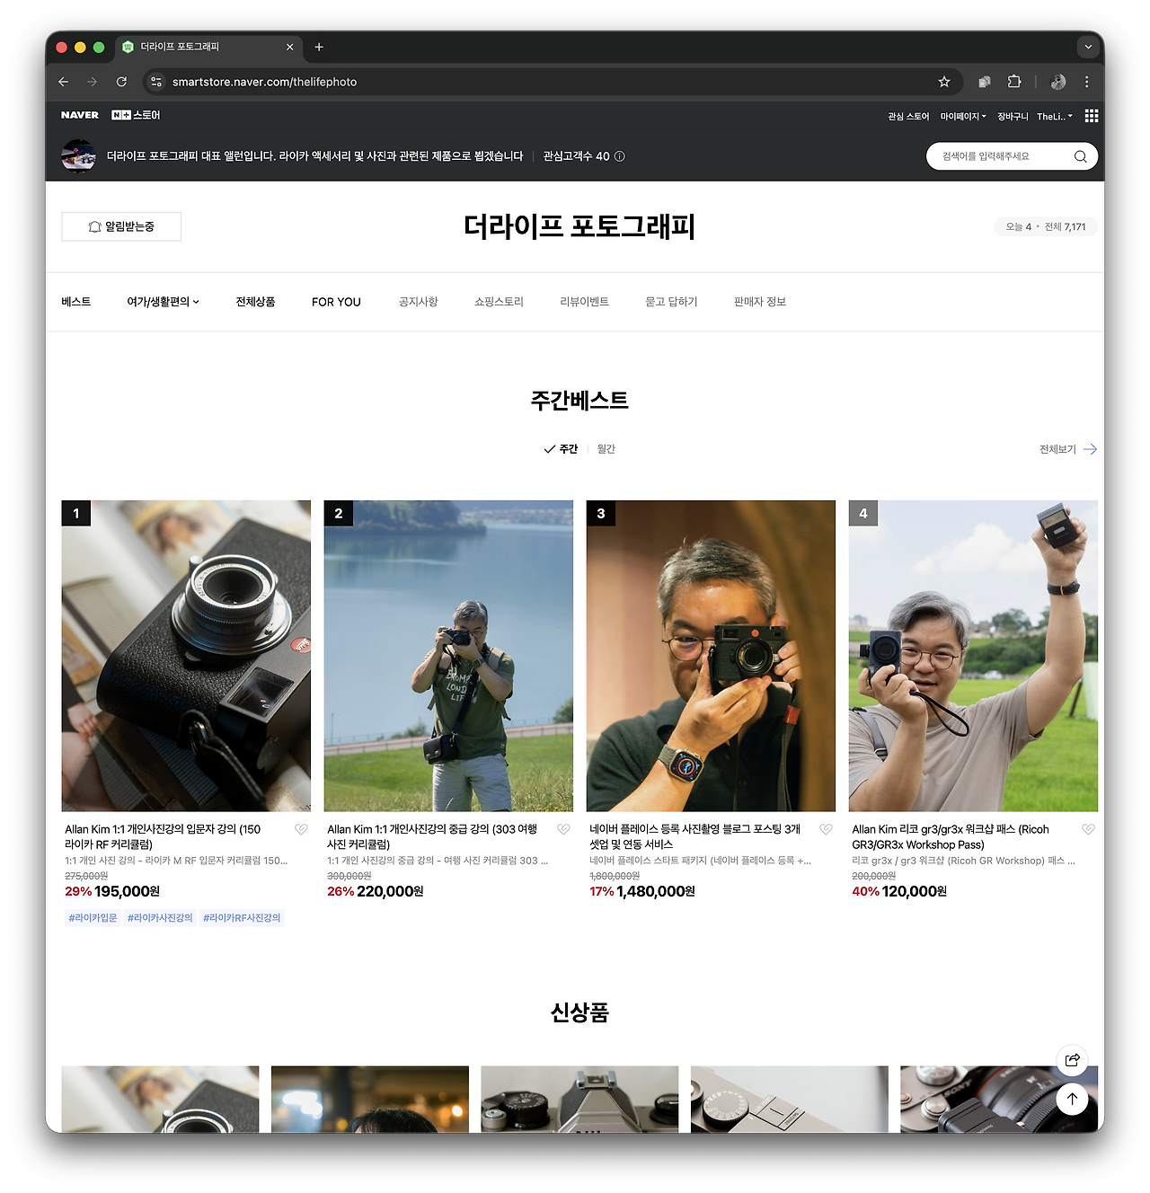The image size is (1150, 1193).
Task: Click the store profile picture
Action: 79,156
